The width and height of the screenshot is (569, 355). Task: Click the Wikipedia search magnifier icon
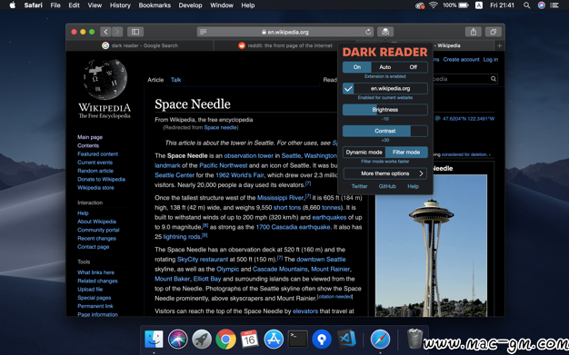pos(494,79)
